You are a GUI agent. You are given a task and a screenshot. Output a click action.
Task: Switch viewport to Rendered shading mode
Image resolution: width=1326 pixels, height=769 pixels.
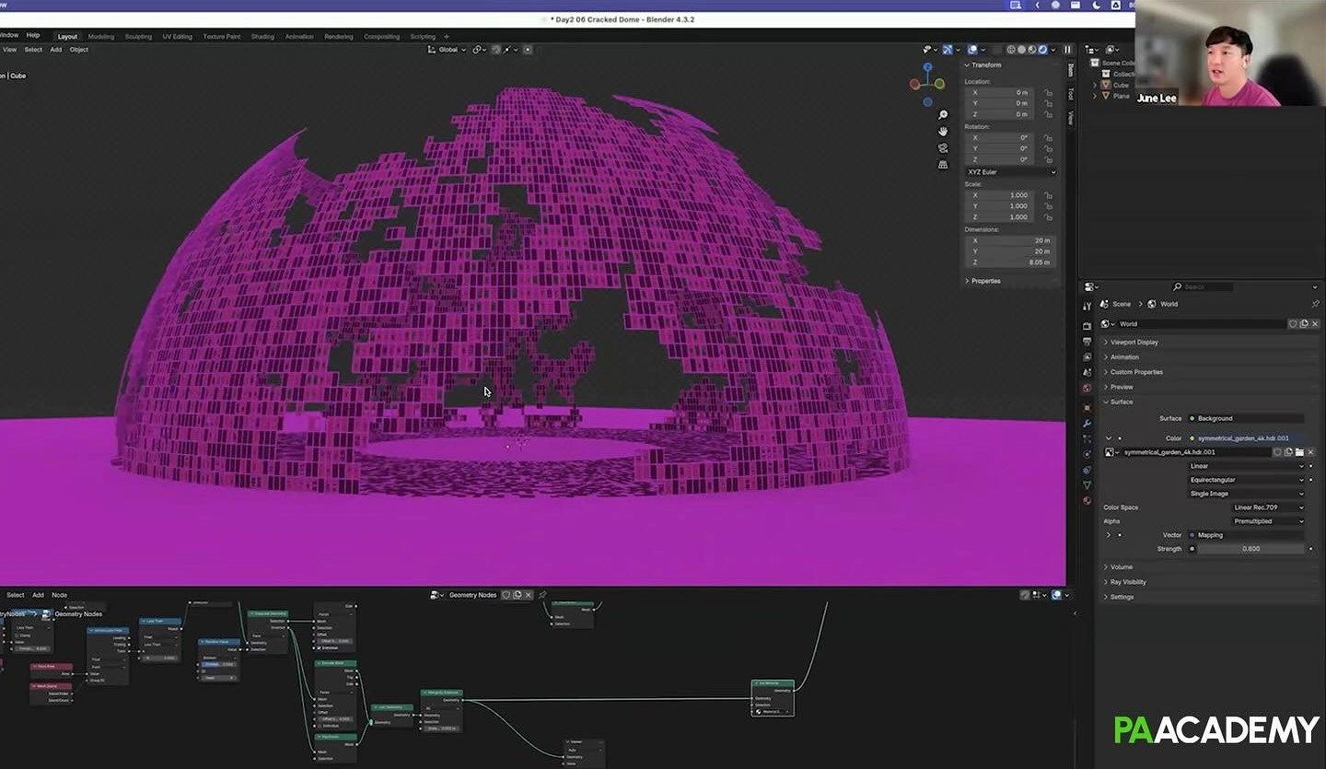1042,50
